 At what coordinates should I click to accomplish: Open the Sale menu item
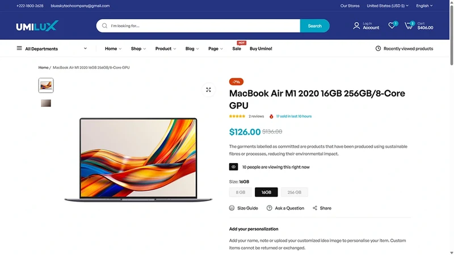coord(237,49)
